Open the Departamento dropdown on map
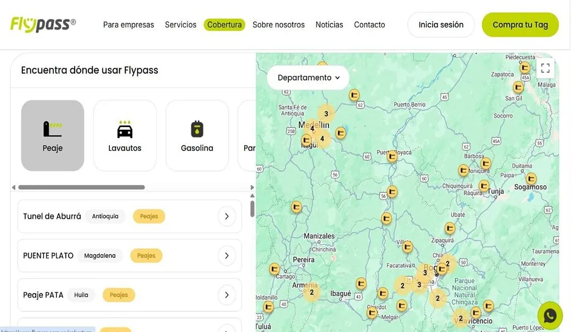Image resolution: width=571 pixels, height=332 pixels. click(x=308, y=77)
